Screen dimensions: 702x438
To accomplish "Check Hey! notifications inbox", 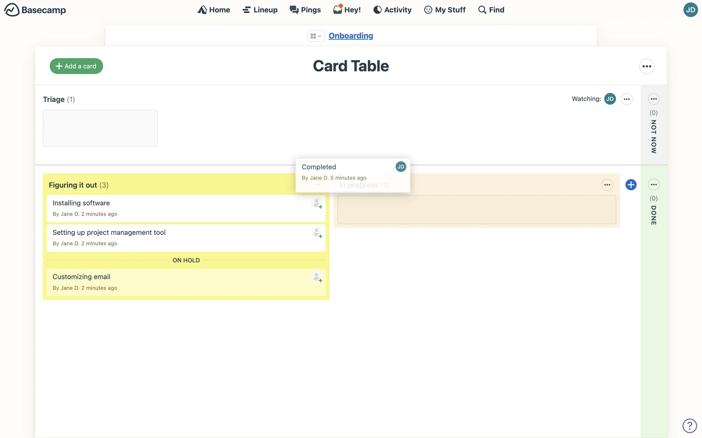I will tap(347, 10).
